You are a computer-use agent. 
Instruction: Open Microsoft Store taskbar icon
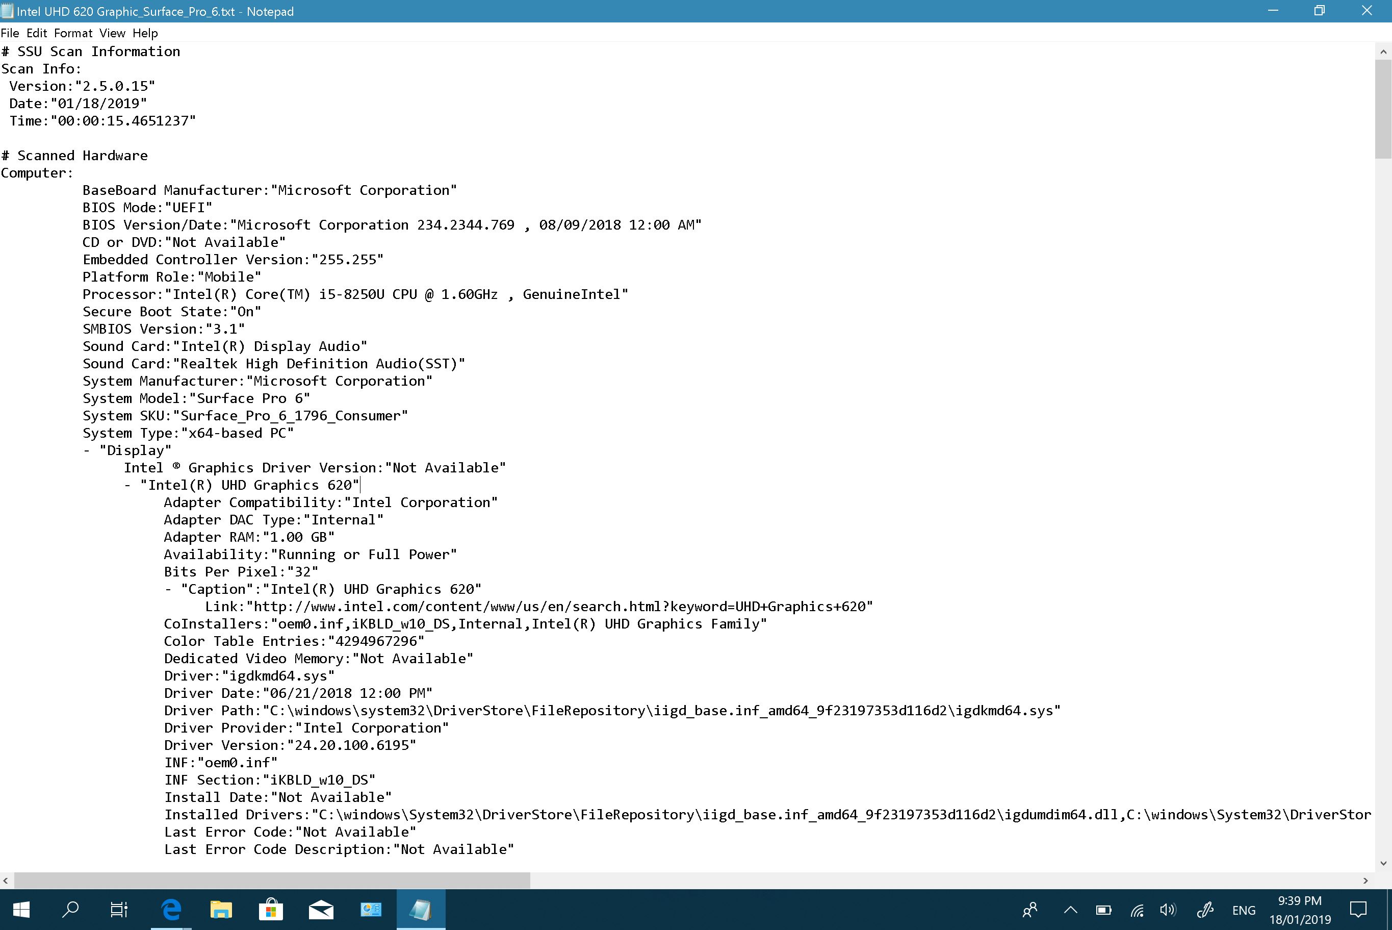[271, 909]
